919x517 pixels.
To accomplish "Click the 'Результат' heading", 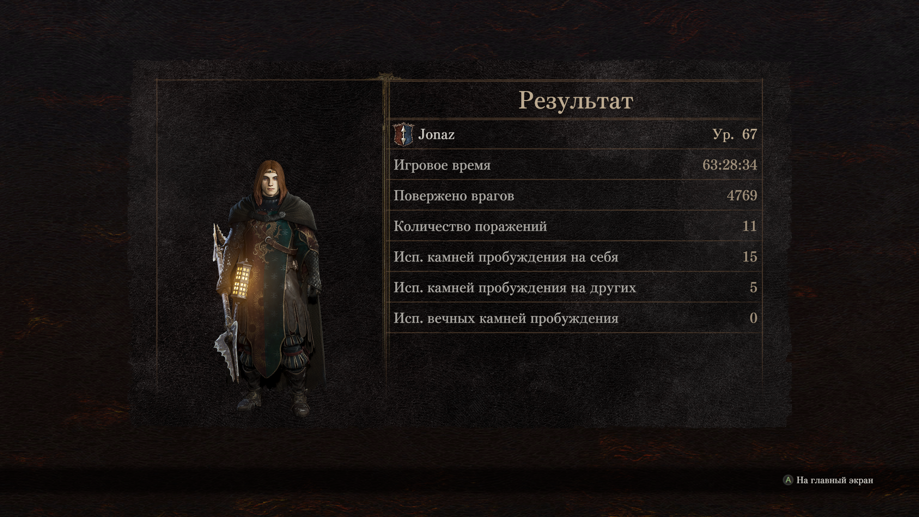I will point(576,101).
